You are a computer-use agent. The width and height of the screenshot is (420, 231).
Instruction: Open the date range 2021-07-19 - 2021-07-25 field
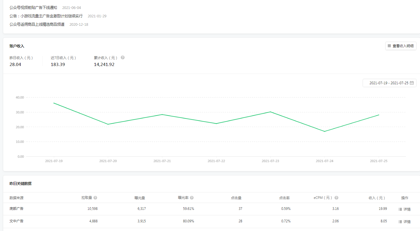pyautogui.click(x=388, y=83)
